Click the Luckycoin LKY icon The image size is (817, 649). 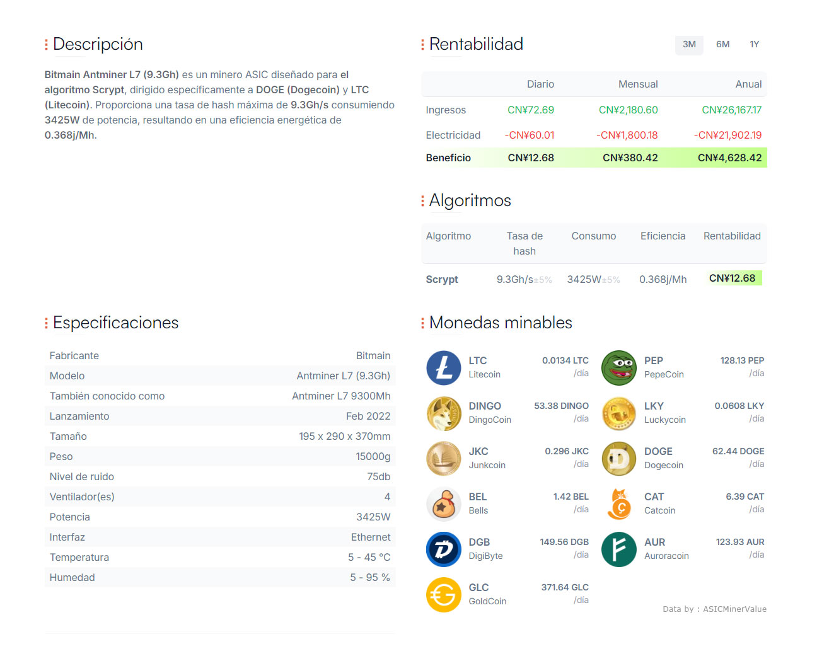click(619, 413)
